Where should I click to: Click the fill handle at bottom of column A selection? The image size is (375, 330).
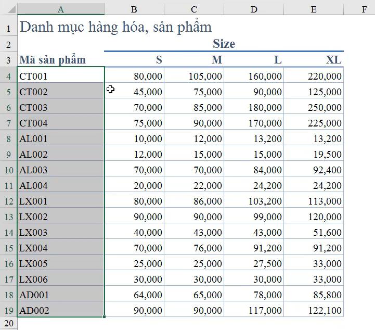click(x=104, y=317)
